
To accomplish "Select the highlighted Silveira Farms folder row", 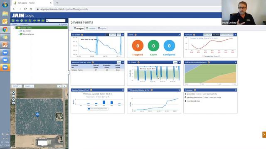I will [42, 28].
